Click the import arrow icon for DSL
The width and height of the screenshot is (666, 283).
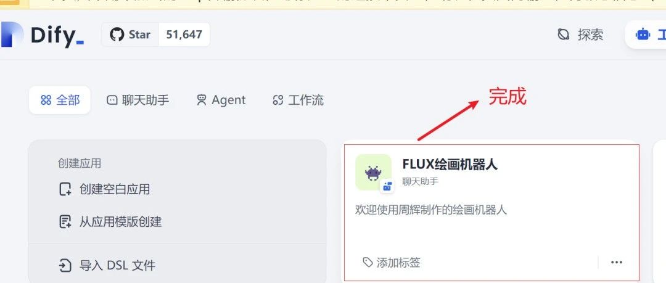(65, 266)
